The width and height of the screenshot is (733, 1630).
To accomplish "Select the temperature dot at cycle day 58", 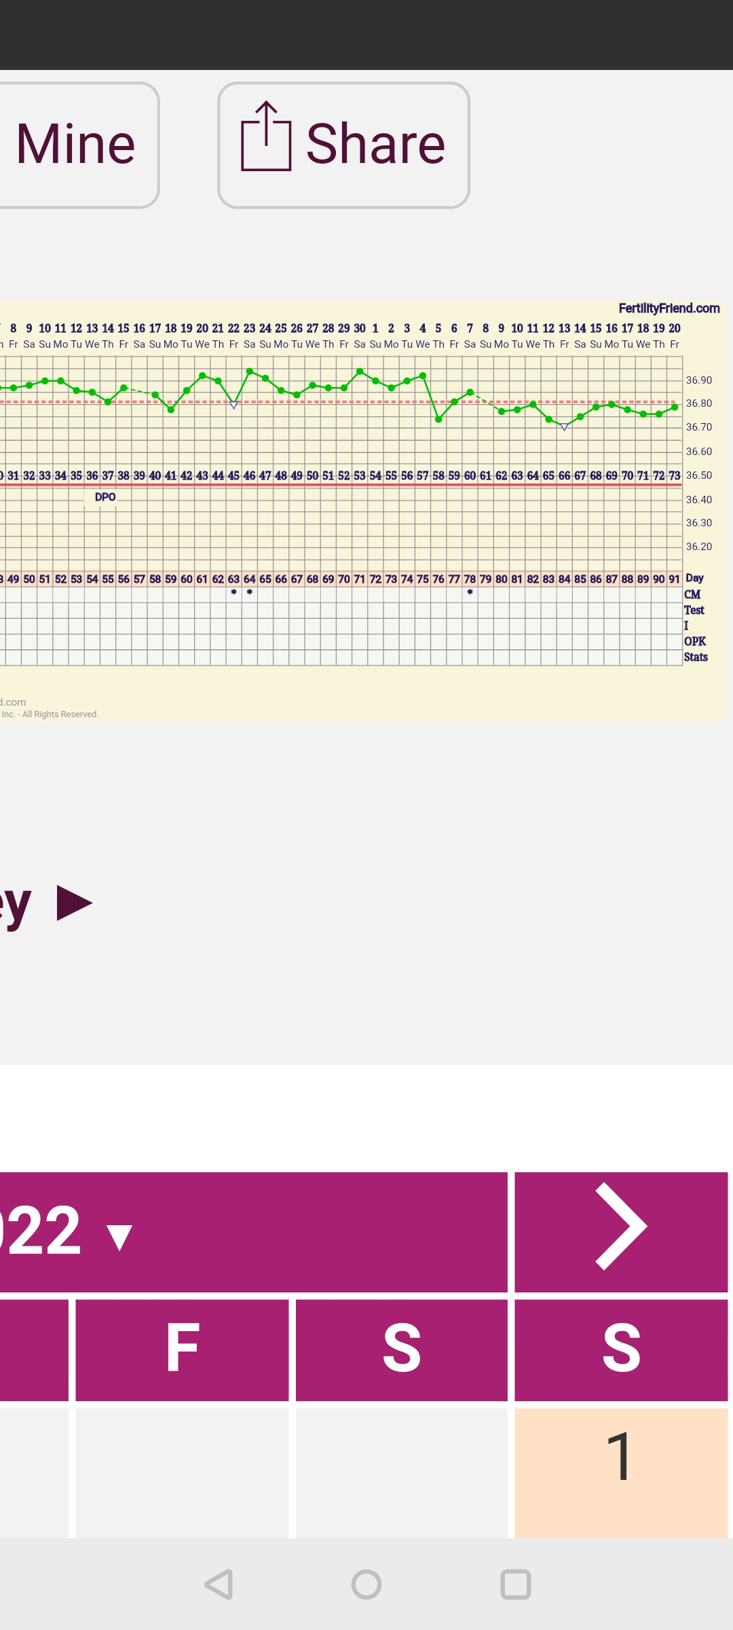I will click(438, 420).
